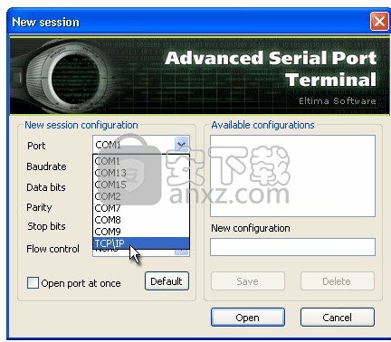Click the Parity label

[x=39, y=207]
